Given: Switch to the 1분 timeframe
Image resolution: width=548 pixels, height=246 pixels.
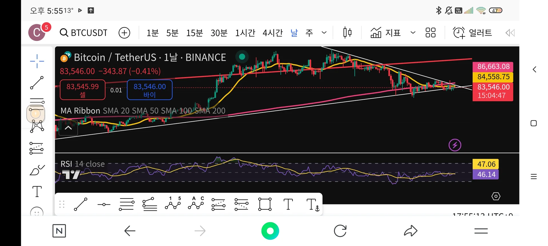Looking at the screenshot, I should [x=152, y=33].
